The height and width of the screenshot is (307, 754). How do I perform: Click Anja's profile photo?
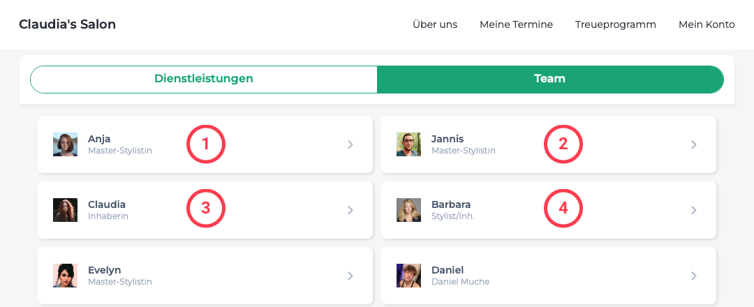tap(65, 144)
